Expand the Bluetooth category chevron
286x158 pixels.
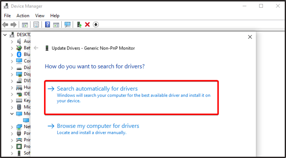pyautogui.click(x=12, y=55)
